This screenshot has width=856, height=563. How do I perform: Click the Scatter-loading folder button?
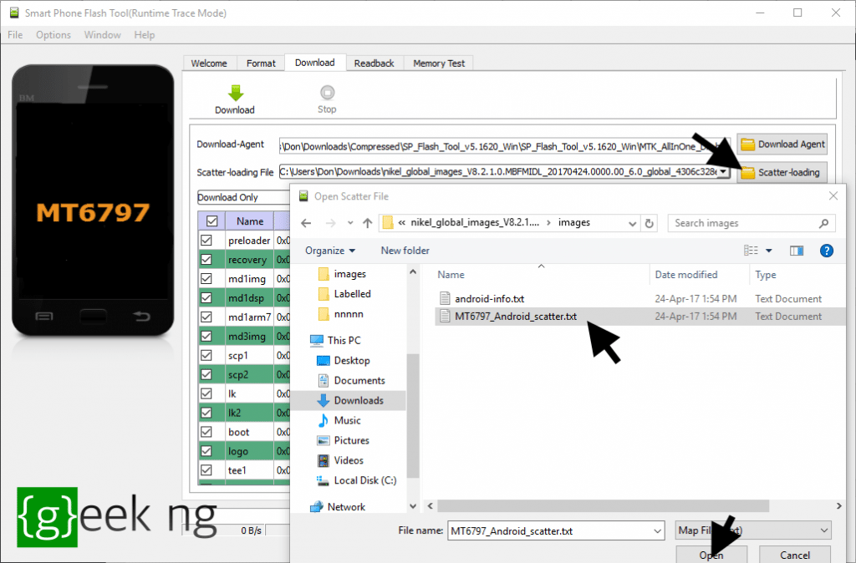(782, 172)
